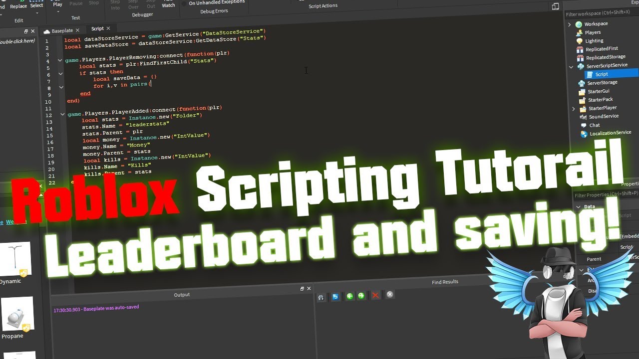Screen dimensions: 639x359
Task: Select the ServerScriptService icon
Action: [581, 66]
